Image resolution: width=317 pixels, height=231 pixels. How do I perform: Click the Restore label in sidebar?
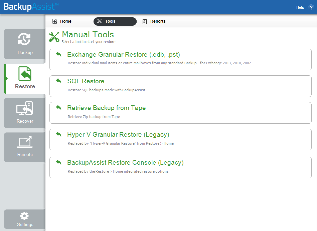click(25, 86)
